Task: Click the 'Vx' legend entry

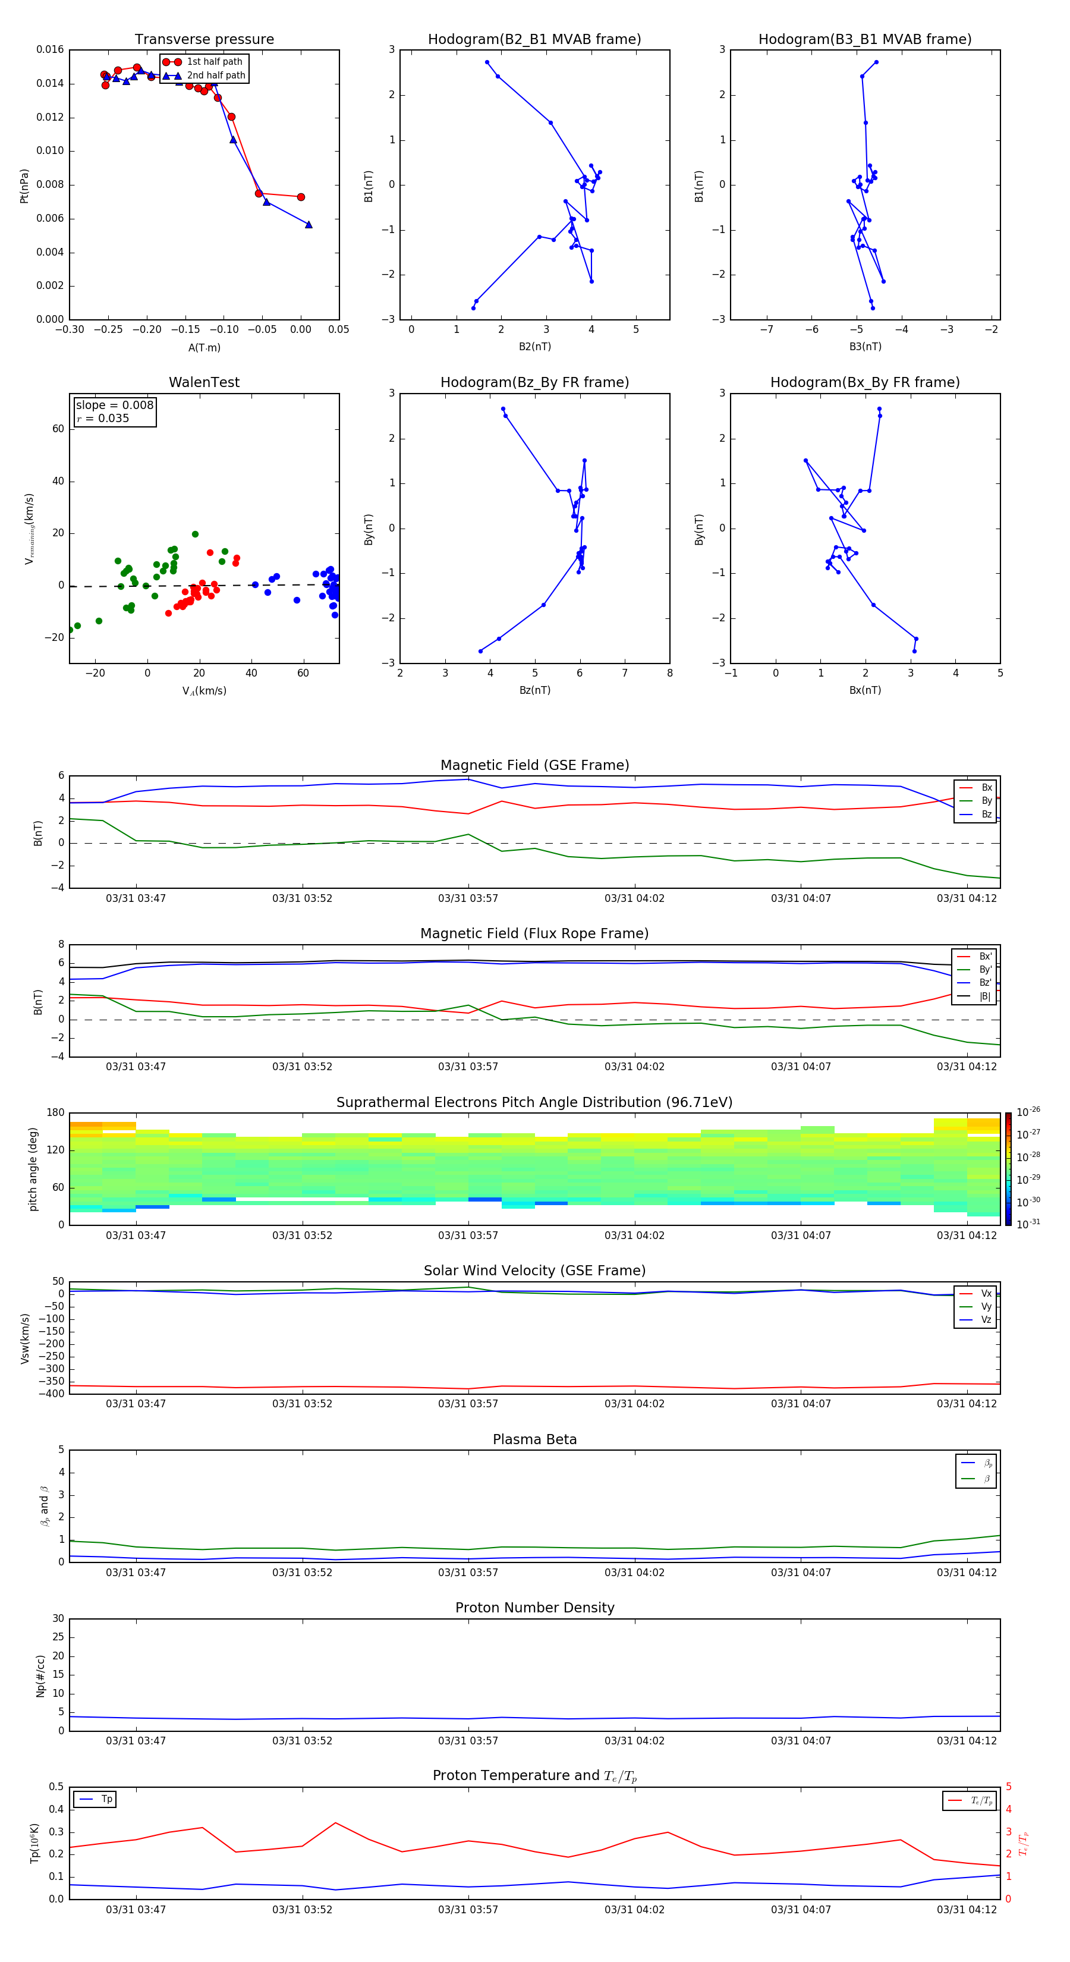Action: pos(976,1293)
